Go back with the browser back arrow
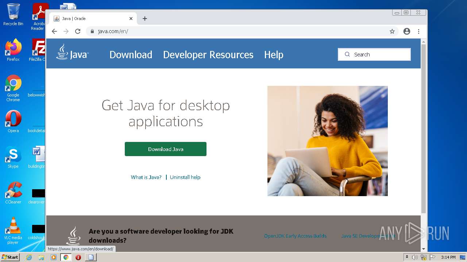 [x=54, y=31]
